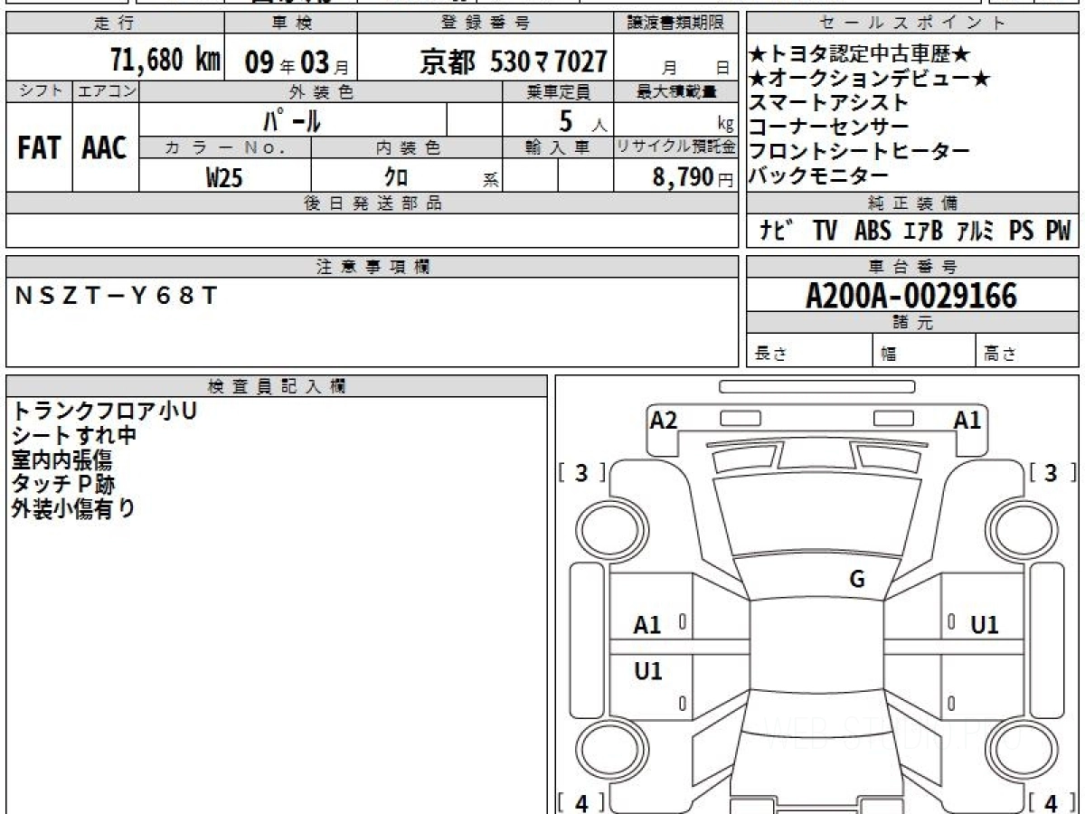Viewport: 1085px width, 814px height.
Task: Click the パール exterior color value
Action: pos(292,119)
